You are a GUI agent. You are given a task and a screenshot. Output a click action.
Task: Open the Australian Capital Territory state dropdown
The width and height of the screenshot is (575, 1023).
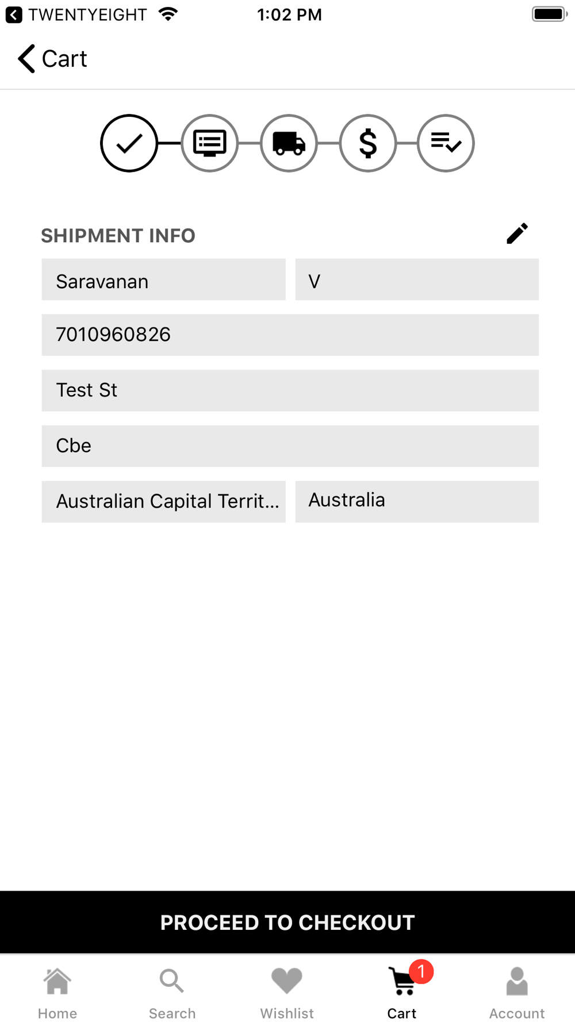(x=163, y=502)
